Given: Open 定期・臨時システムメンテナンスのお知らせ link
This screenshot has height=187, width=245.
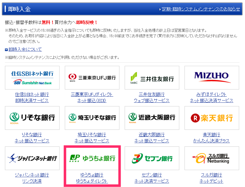Looking at the screenshot, I should coord(201,9).
